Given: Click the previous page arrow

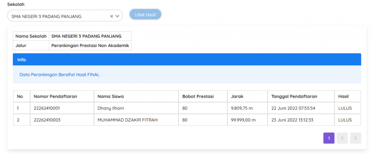Looking at the screenshot, I should click(342, 138).
